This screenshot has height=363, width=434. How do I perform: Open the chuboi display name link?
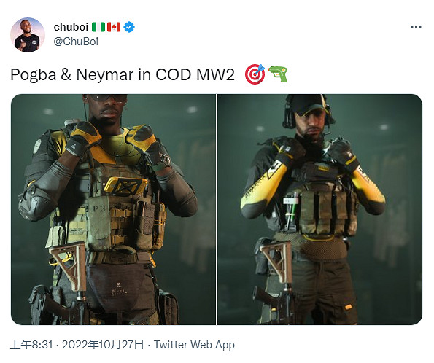point(71,27)
